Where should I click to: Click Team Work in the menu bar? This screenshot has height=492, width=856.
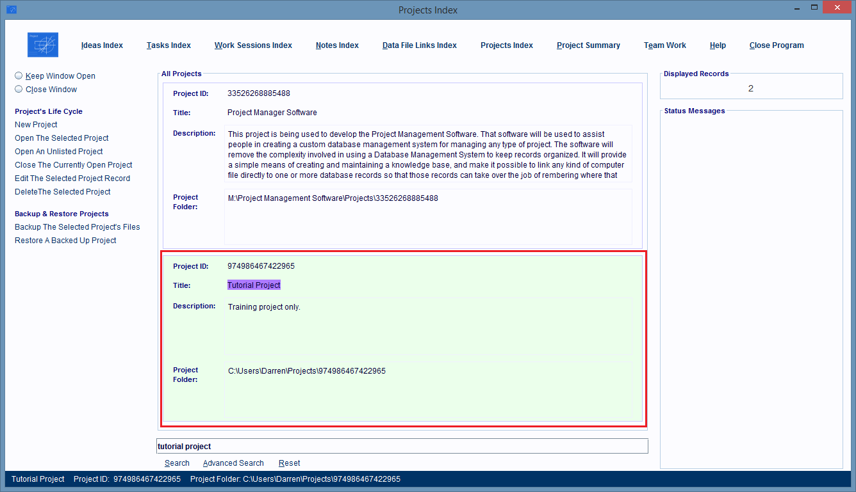(x=664, y=45)
